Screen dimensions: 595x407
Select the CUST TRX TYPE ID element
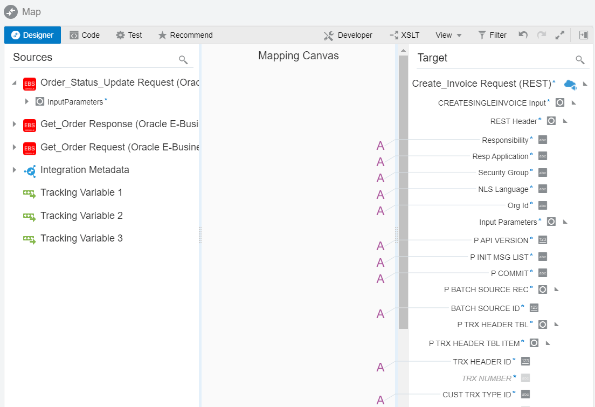point(476,395)
